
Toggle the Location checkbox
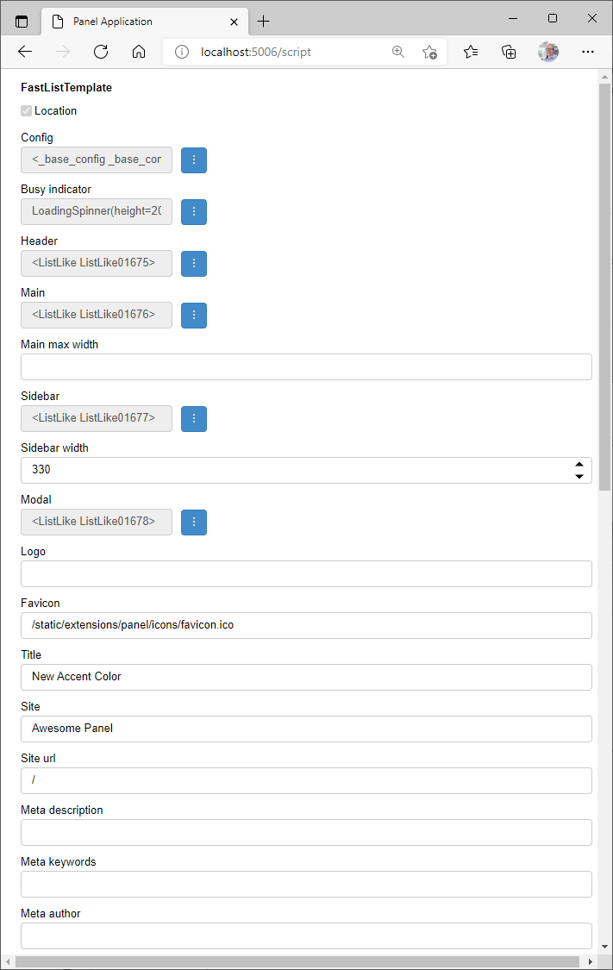click(26, 110)
